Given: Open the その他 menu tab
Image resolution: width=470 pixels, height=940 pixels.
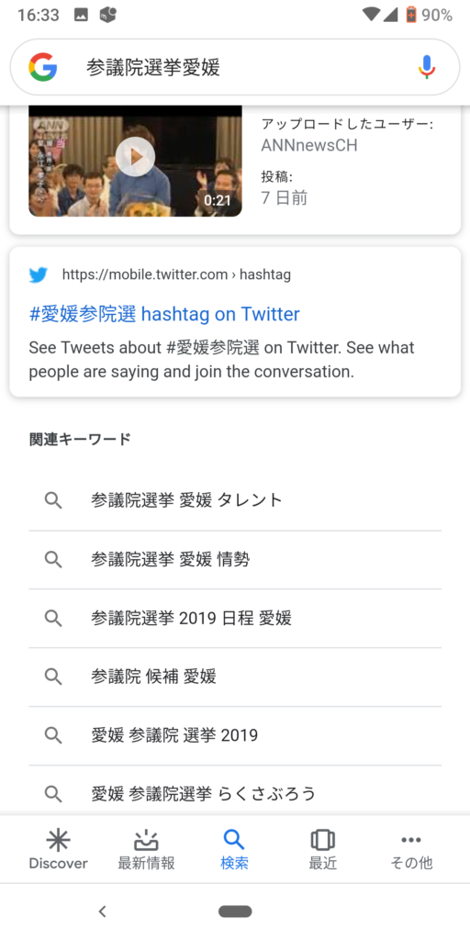Looking at the screenshot, I should coord(411,849).
